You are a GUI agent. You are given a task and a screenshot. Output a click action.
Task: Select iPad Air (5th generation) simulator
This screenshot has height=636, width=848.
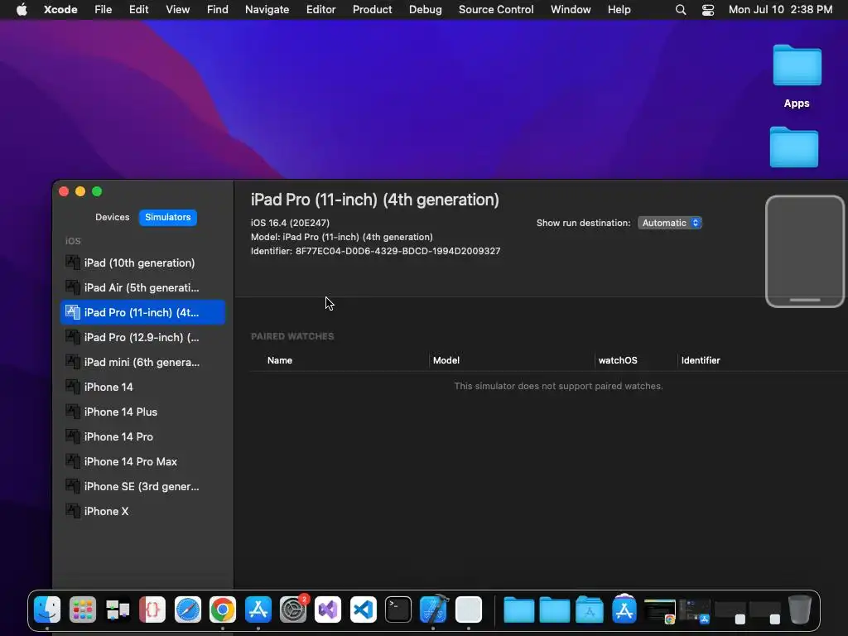(x=142, y=287)
